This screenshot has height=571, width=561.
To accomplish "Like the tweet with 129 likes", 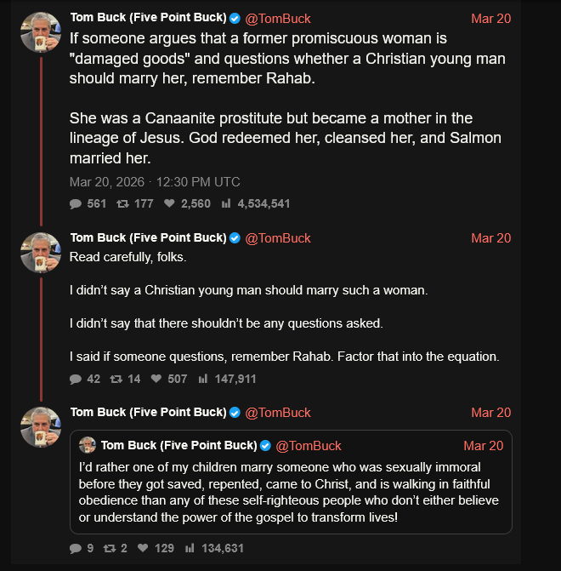I will (x=144, y=548).
